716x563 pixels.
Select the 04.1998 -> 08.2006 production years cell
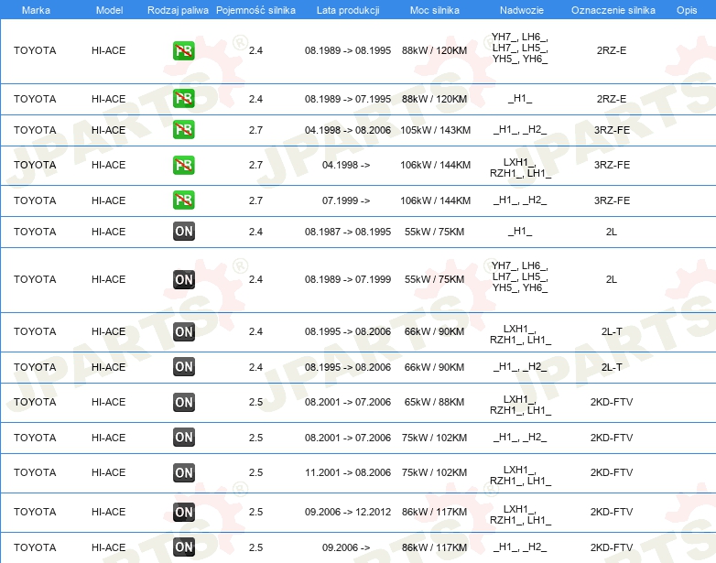(348, 130)
